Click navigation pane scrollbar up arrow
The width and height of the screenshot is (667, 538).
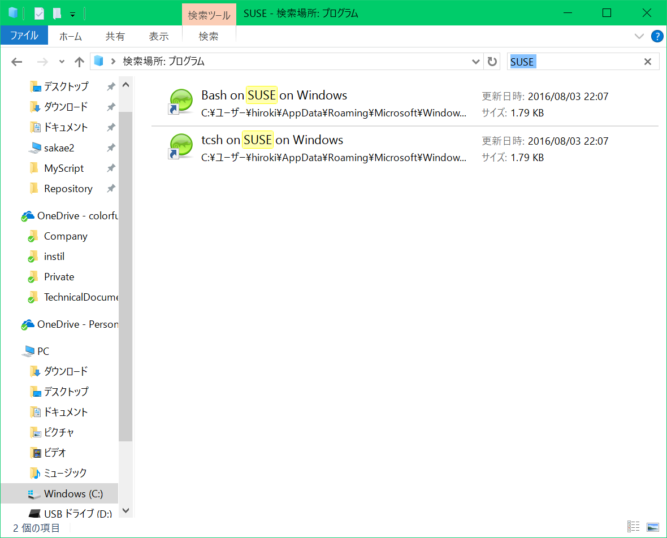pos(125,85)
